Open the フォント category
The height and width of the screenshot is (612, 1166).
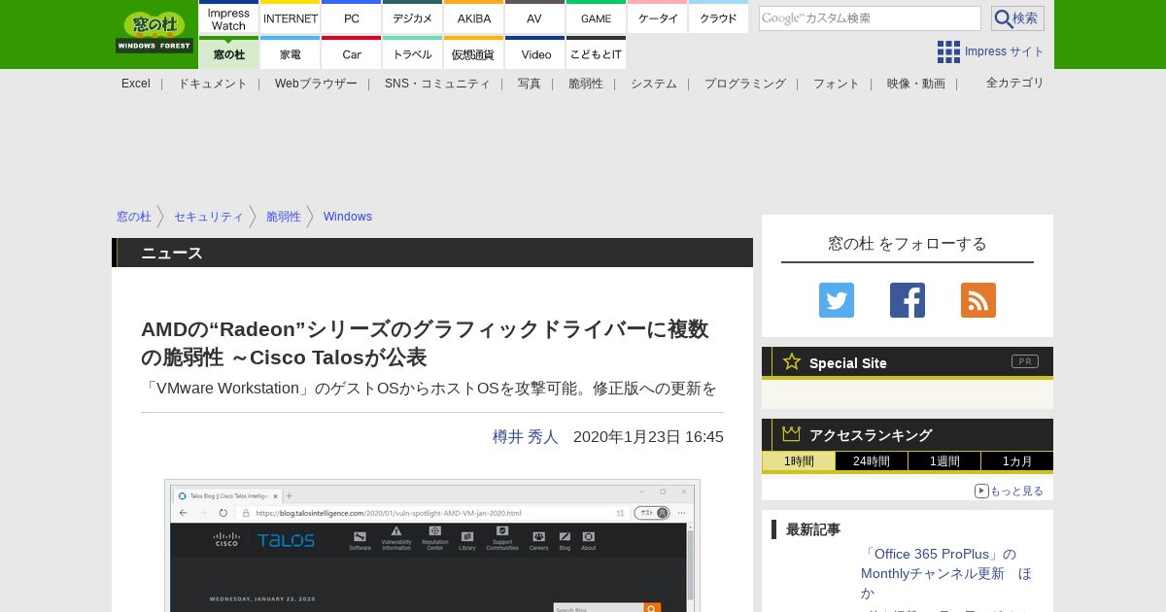837,84
